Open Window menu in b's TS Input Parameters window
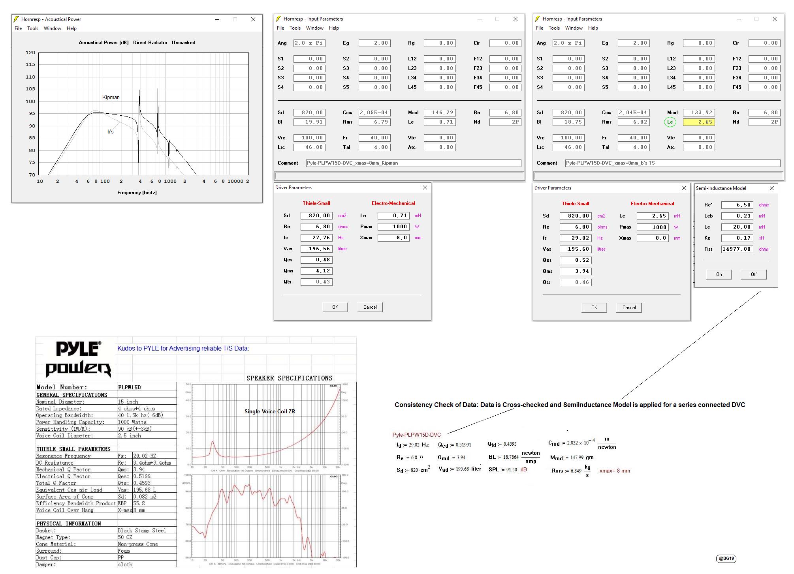The height and width of the screenshot is (574, 794). [574, 28]
